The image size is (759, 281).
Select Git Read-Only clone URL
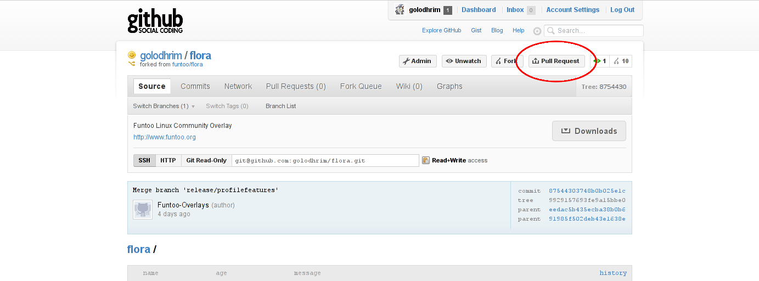[206, 160]
